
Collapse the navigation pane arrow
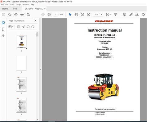coord(41,70)
